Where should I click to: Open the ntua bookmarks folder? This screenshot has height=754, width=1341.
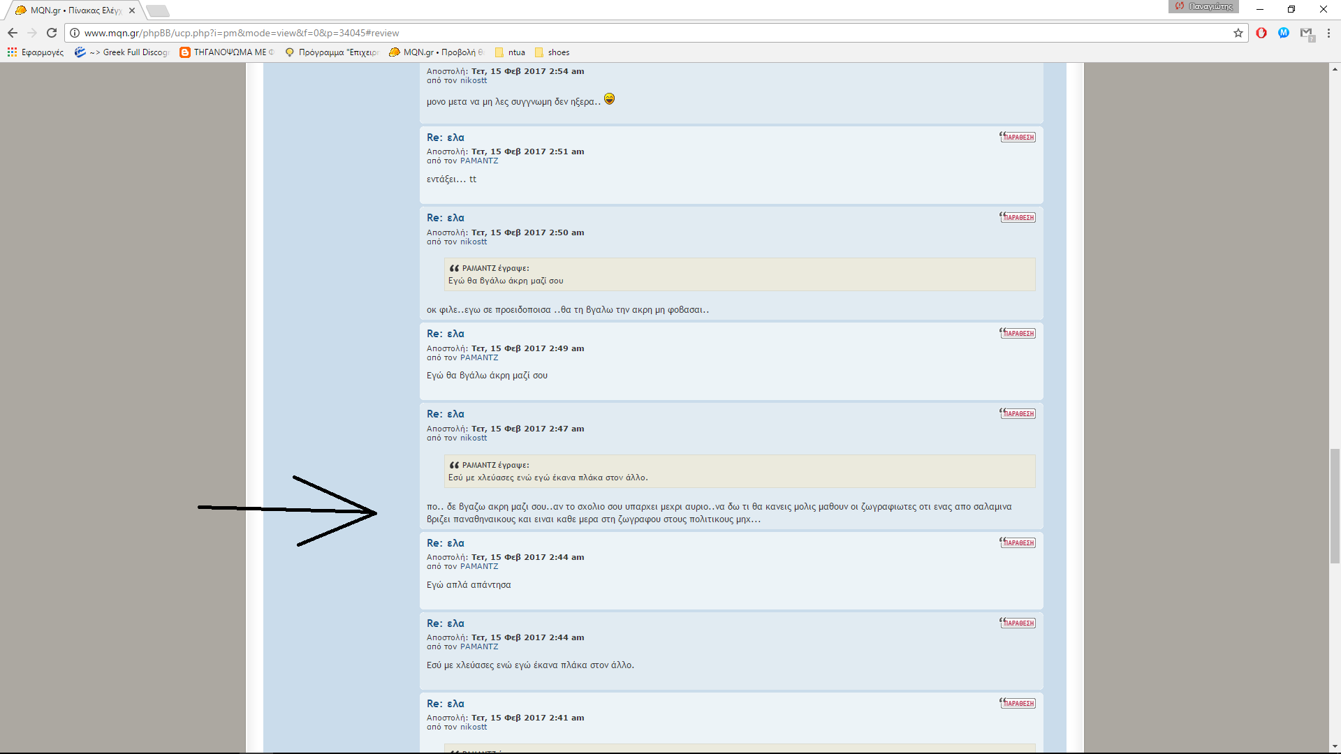coord(510,52)
